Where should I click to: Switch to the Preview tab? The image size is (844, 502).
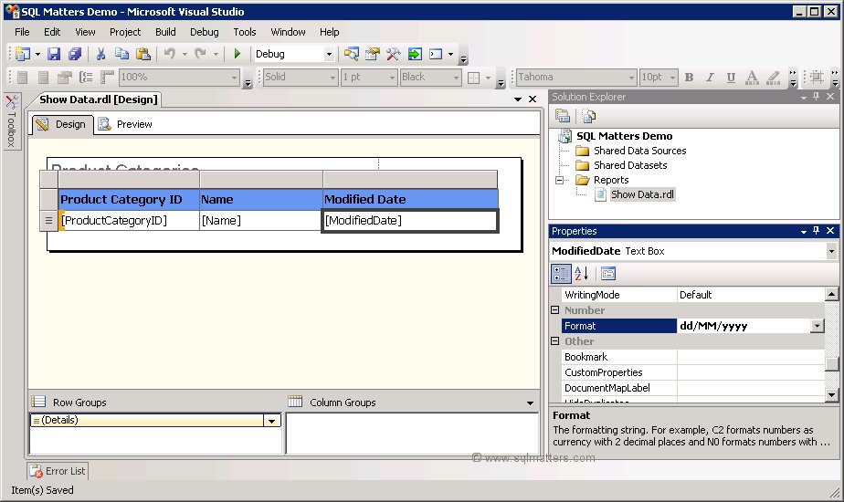[125, 124]
